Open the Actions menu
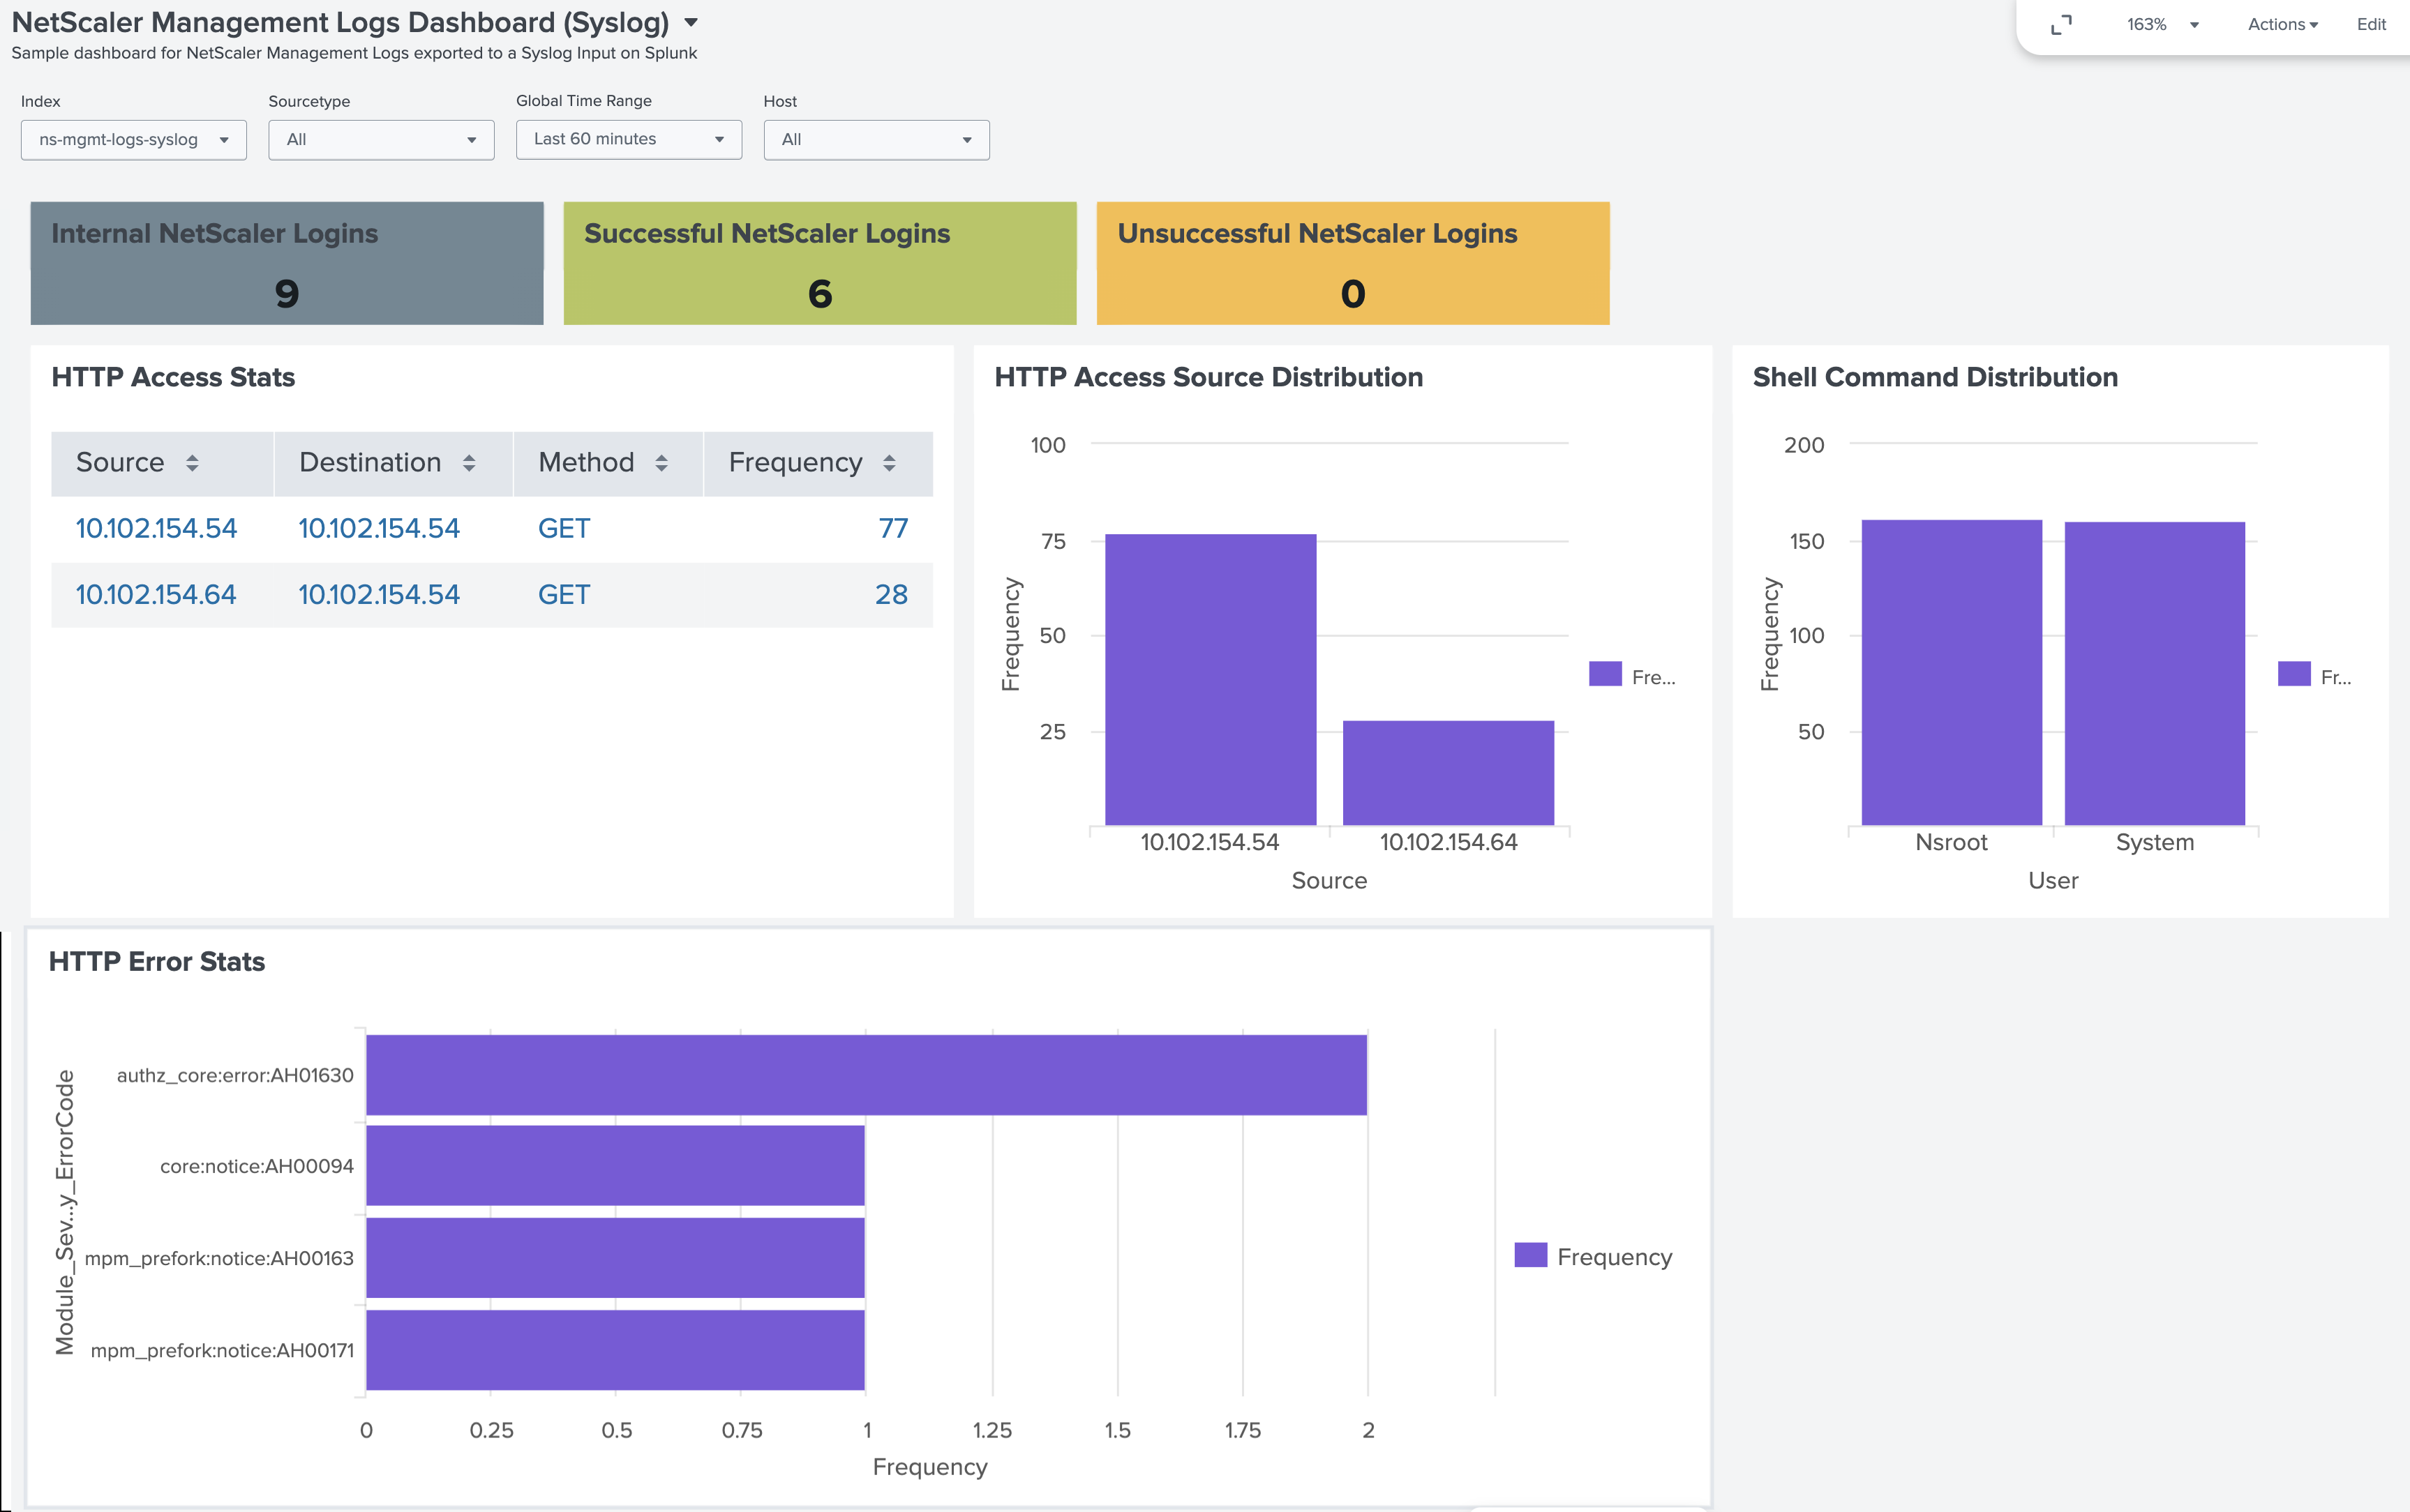2410x1512 pixels. point(2282,25)
